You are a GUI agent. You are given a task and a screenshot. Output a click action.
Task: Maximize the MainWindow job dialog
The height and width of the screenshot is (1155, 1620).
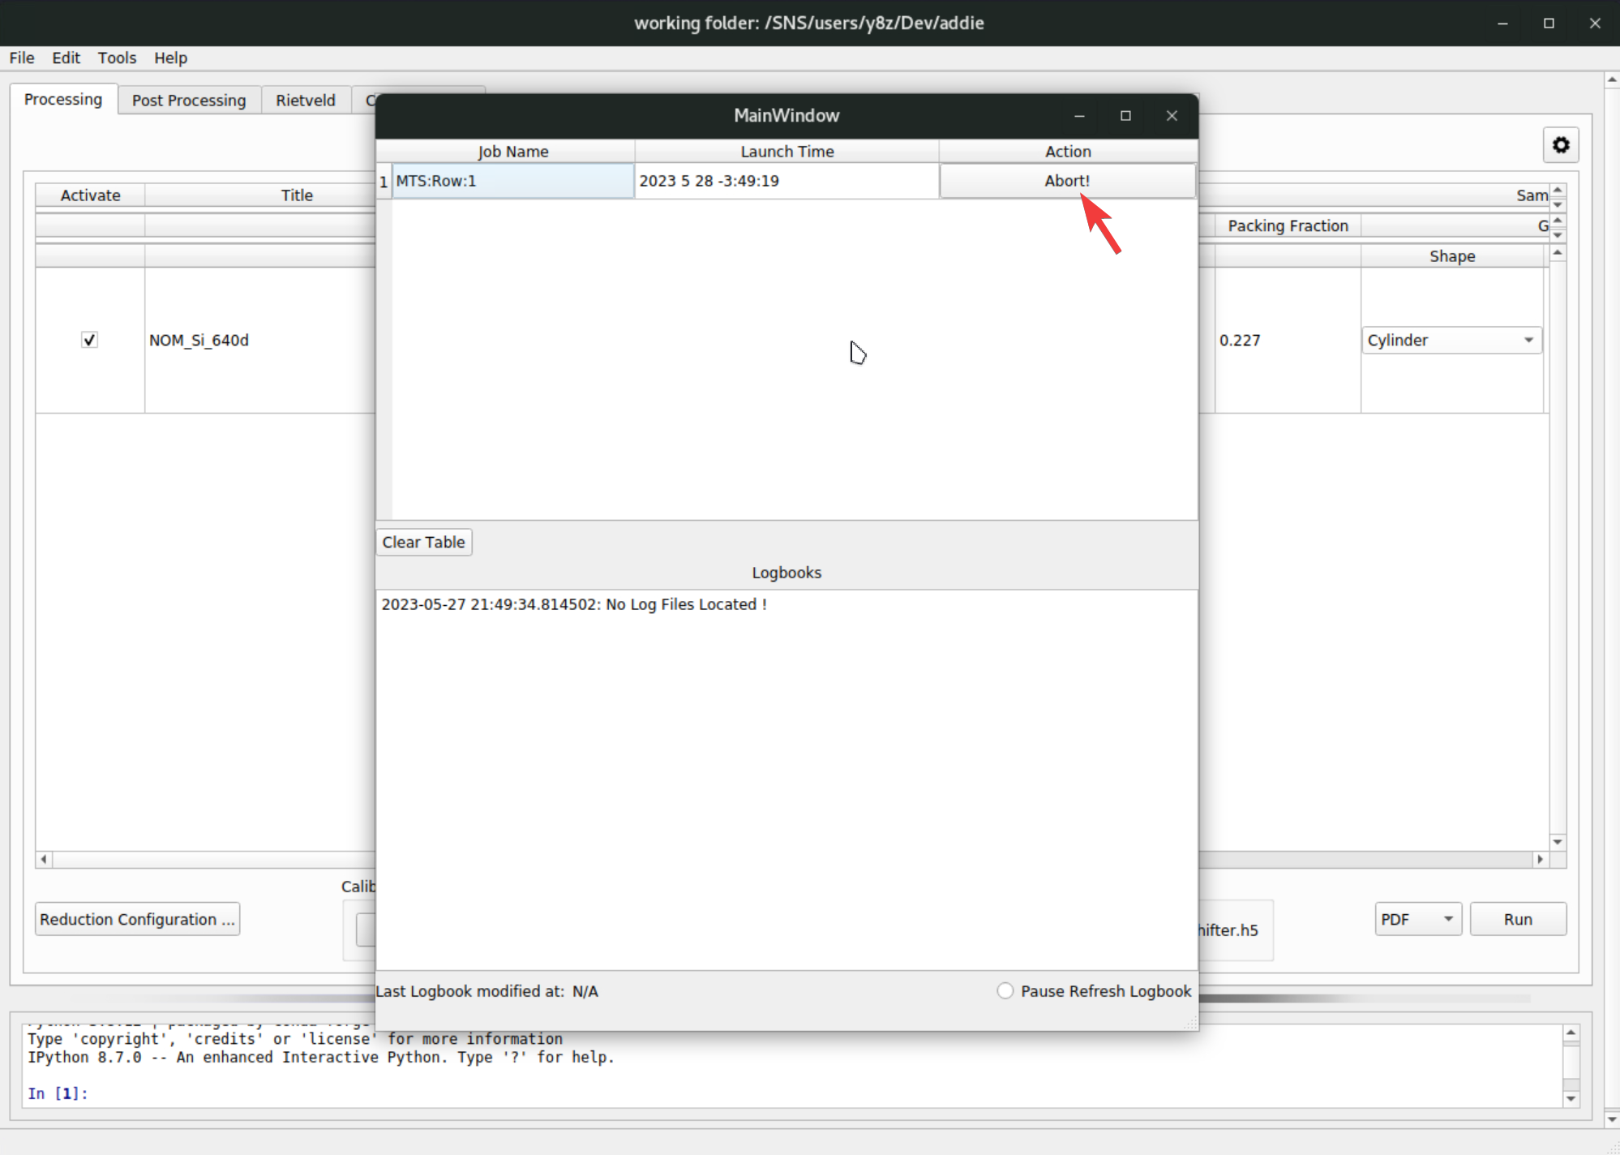click(x=1125, y=116)
